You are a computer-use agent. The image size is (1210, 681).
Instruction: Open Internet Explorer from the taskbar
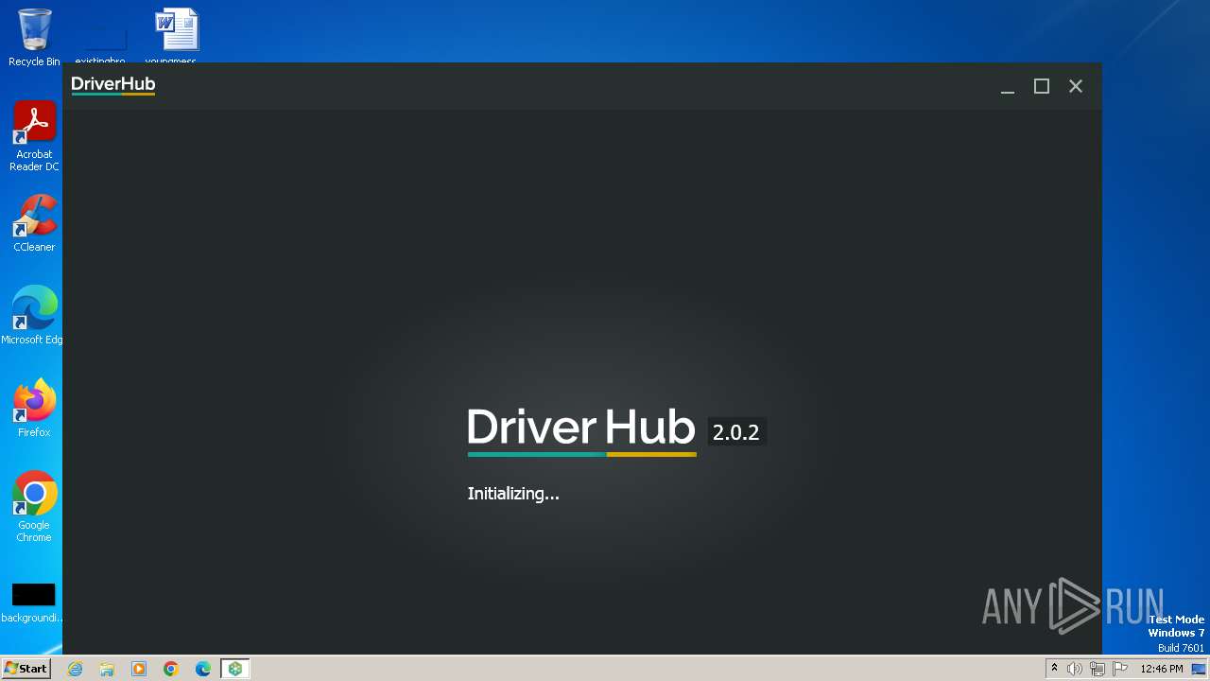(75, 669)
